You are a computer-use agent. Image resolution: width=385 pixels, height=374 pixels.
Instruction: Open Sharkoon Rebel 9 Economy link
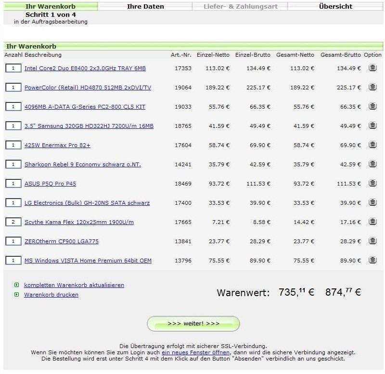click(x=83, y=164)
